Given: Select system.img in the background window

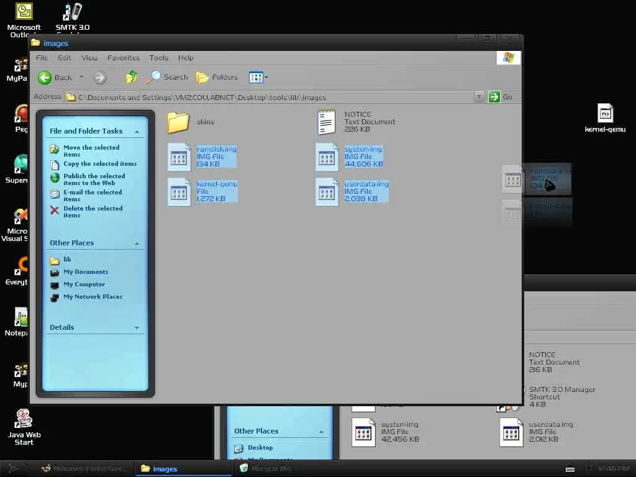Looking at the screenshot, I should point(363,432).
